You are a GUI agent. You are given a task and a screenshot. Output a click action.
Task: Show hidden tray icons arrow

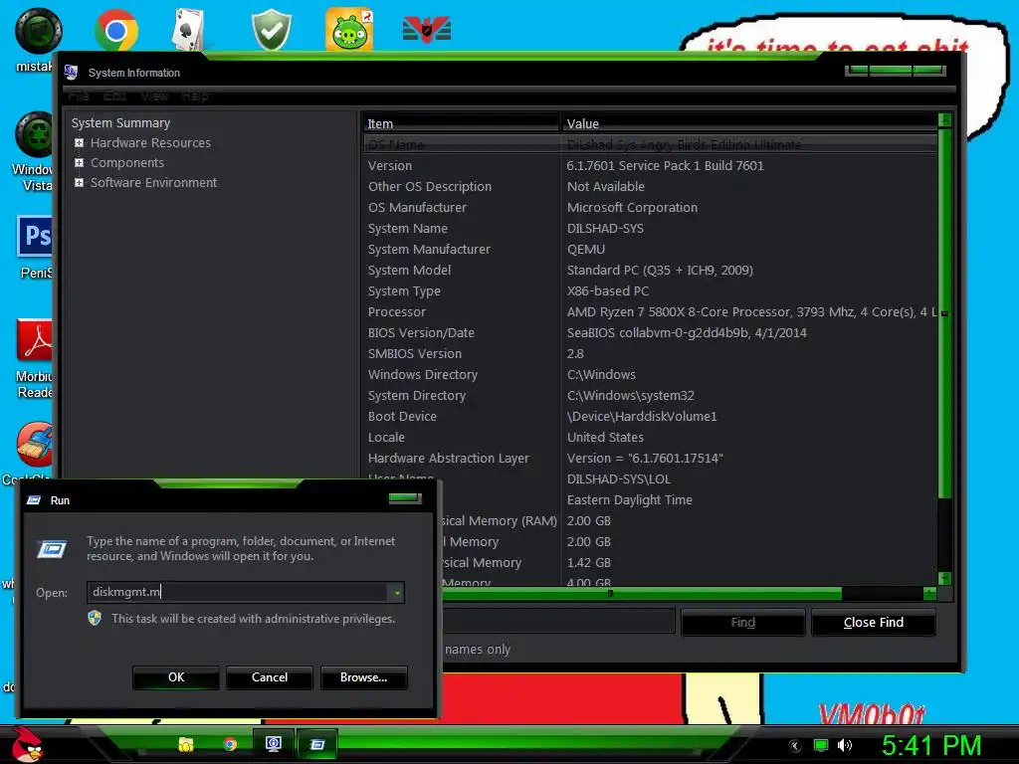(x=795, y=746)
